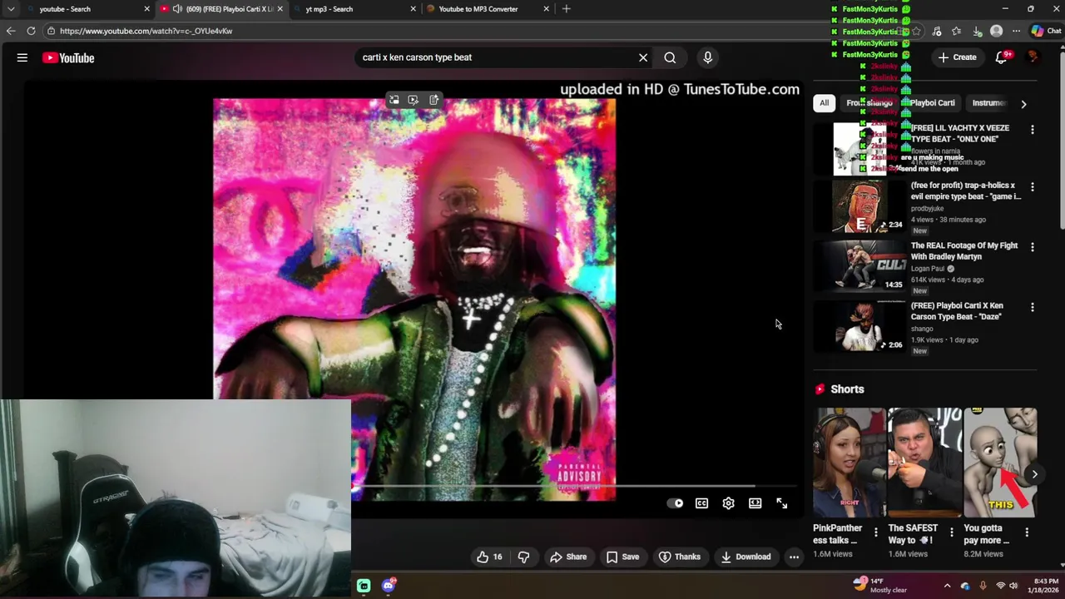Image resolution: width=1065 pixels, height=599 pixels.
Task: Expand the browser tab search dropdown
Action: pyautogui.click(x=11, y=8)
